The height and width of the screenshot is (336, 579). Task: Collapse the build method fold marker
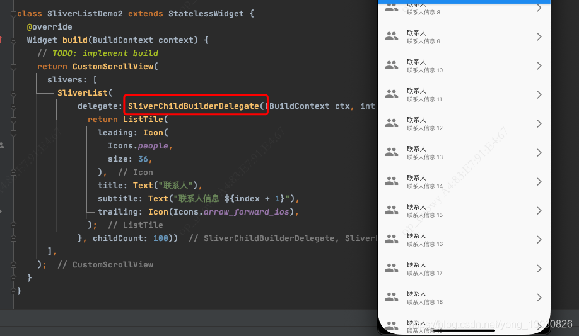tap(14, 40)
